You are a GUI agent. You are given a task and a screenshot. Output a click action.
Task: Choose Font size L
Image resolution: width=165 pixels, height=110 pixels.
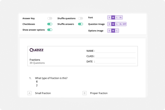[x=117, y=18]
